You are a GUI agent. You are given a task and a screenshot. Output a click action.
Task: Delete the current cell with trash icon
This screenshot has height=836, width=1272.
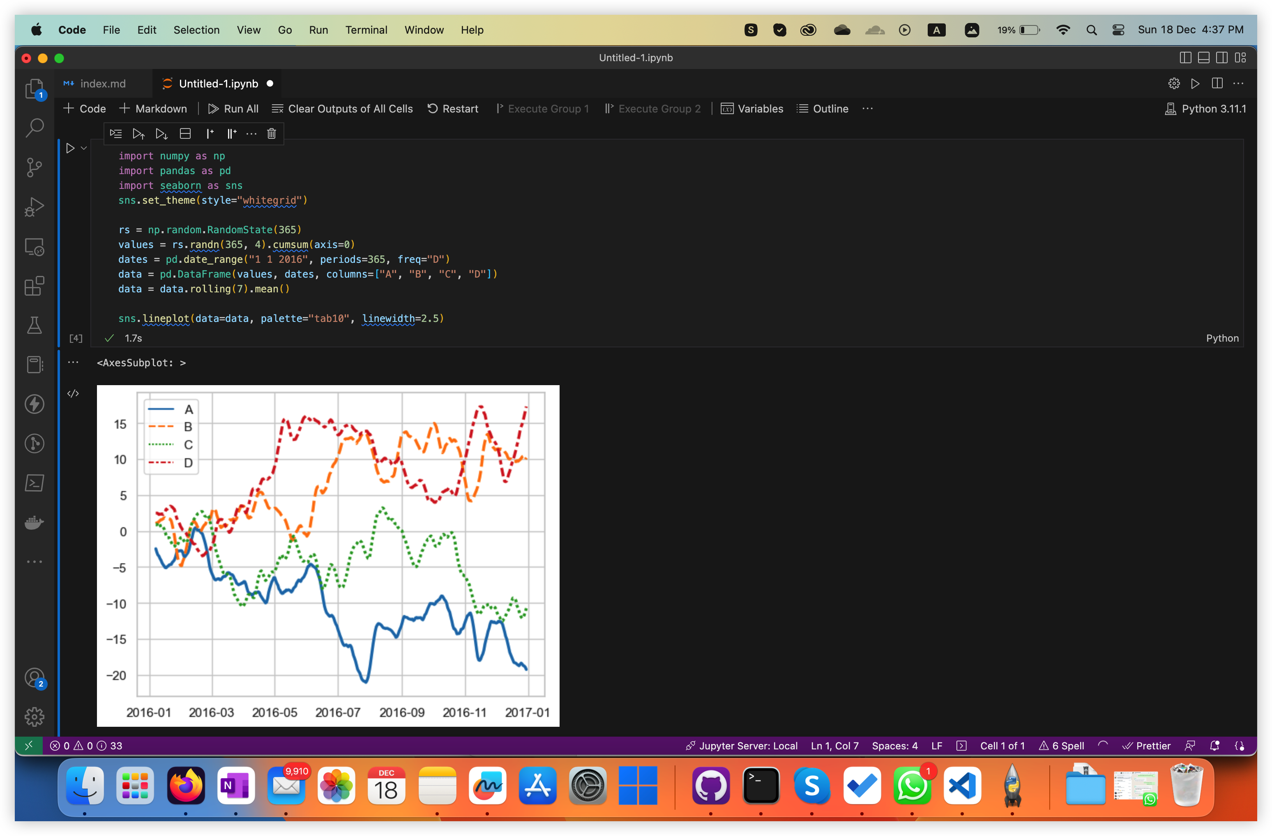[x=272, y=133]
